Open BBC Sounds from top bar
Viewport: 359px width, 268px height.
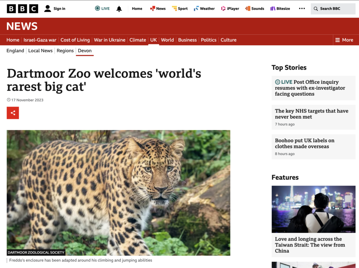pos(255,8)
